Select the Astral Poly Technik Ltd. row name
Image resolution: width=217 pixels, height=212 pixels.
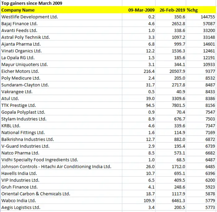[x=25, y=37]
